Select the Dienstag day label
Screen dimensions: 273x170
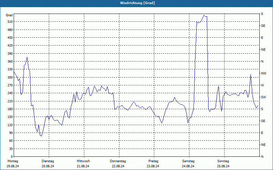pos(48,161)
